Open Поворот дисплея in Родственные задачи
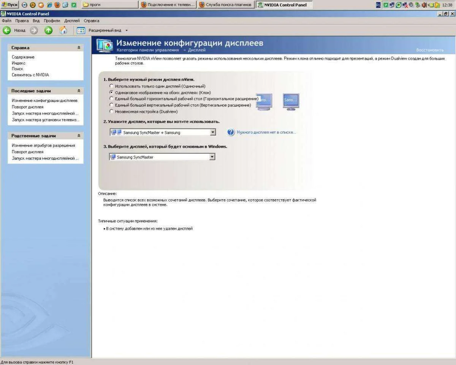456x365 pixels. pyautogui.click(x=27, y=152)
